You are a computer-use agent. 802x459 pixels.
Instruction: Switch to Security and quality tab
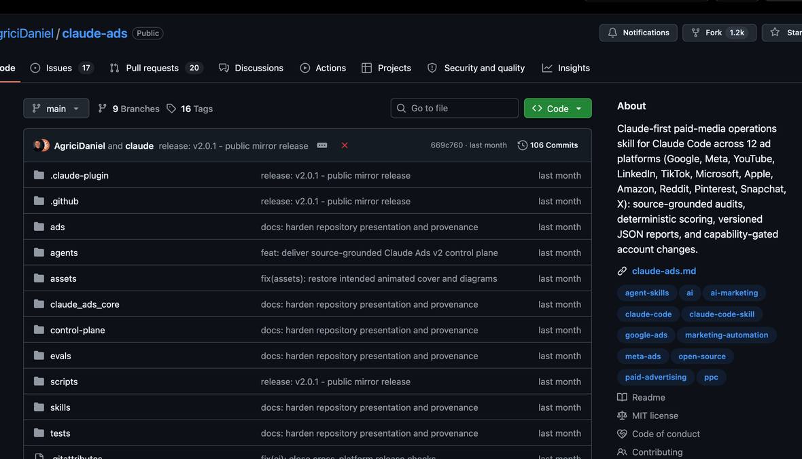476,68
